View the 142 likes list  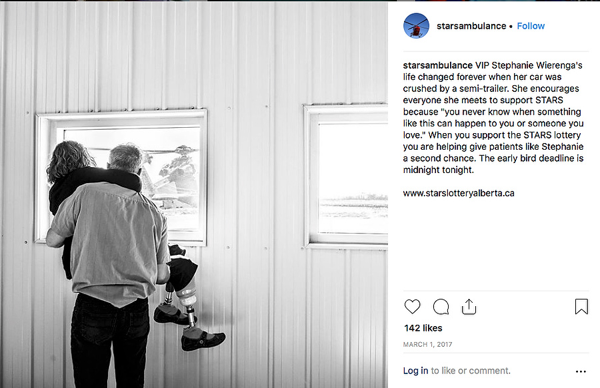coord(423,328)
